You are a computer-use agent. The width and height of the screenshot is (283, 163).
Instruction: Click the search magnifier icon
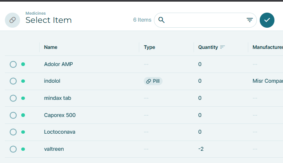[161, 20]
